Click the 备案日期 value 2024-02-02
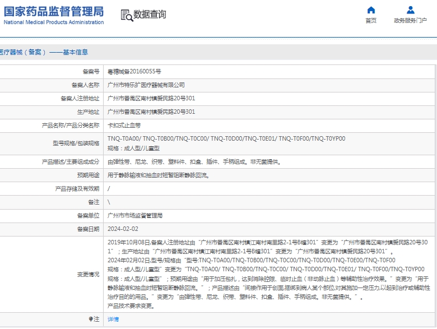 click(123, 229)
